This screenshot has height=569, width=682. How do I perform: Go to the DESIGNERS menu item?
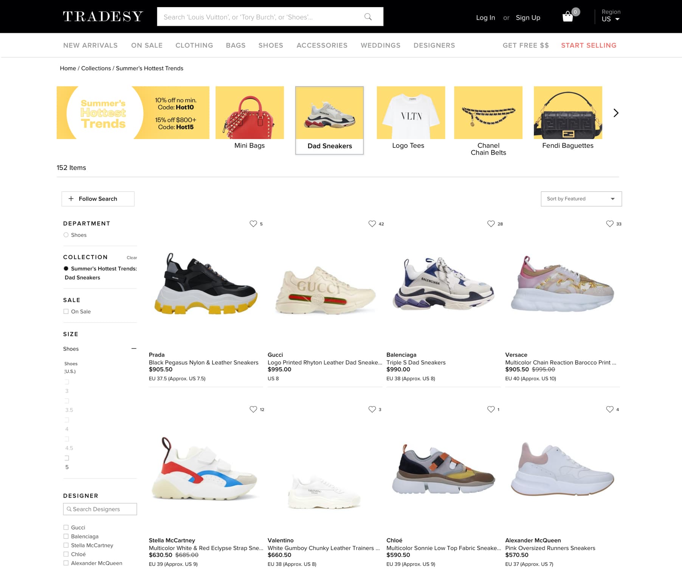coord(434,45)
